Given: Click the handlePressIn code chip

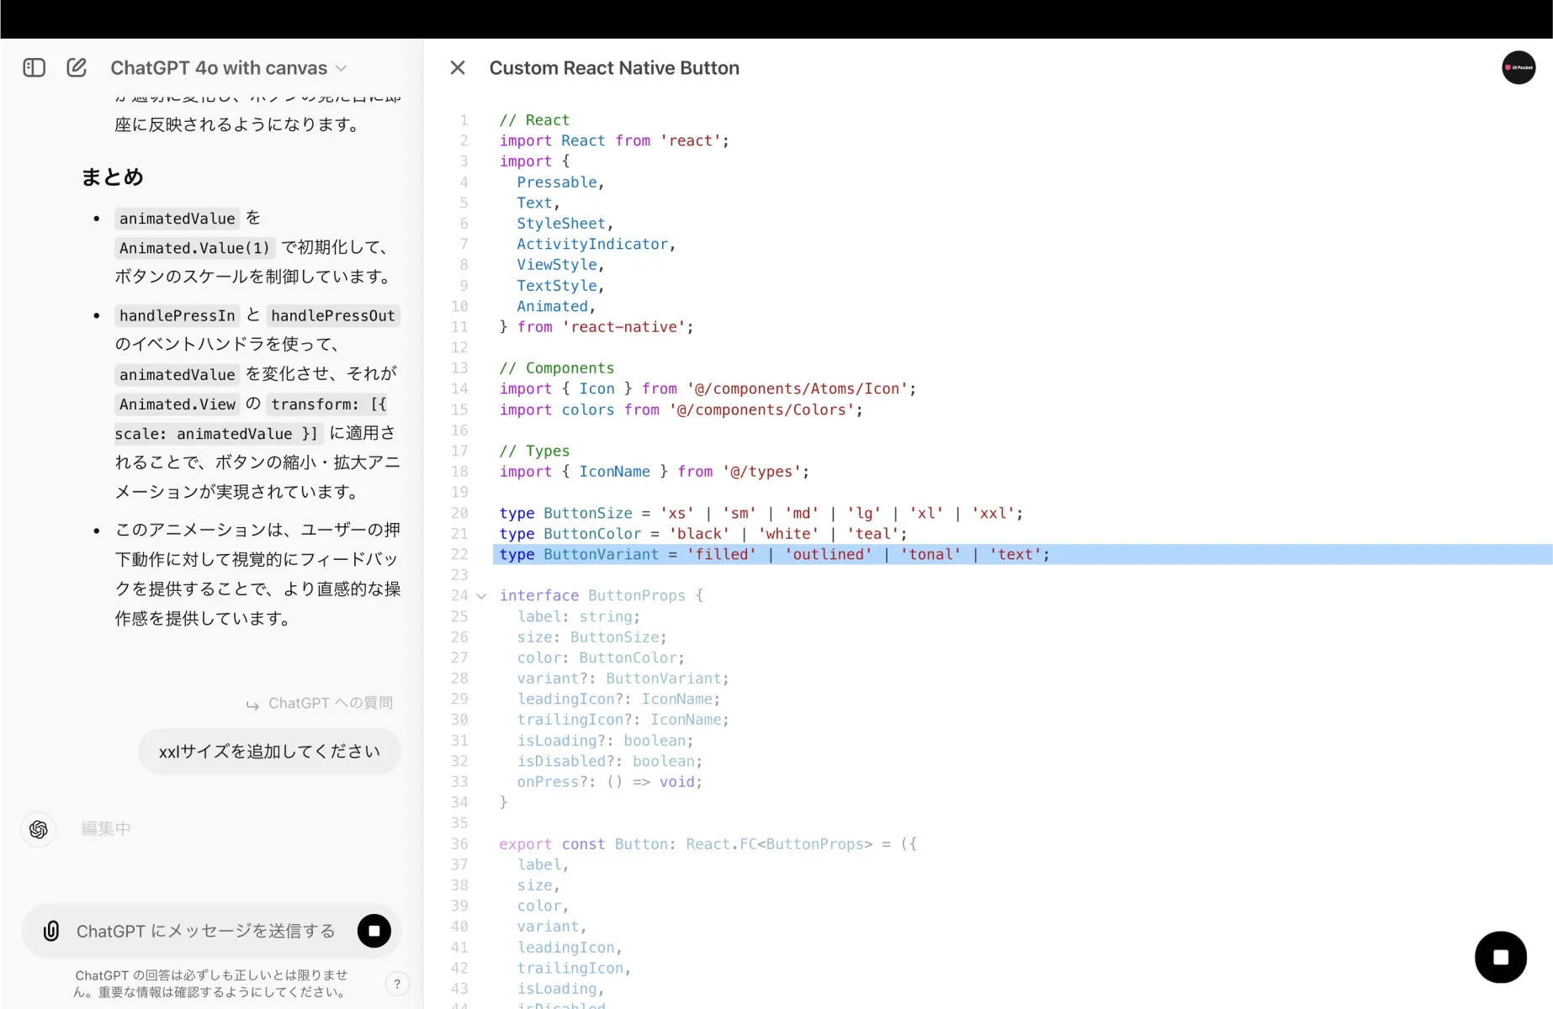Looking at the screenshot, I should coord(177,315).
